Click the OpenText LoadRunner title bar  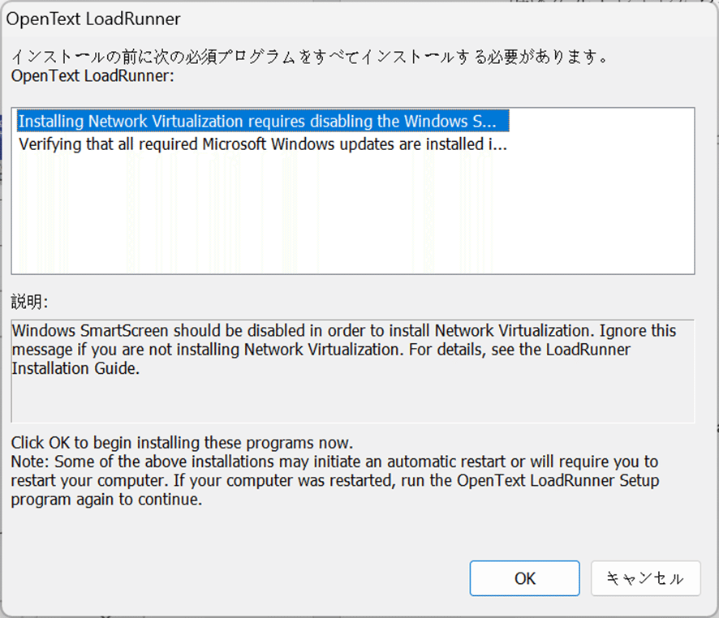358,19
